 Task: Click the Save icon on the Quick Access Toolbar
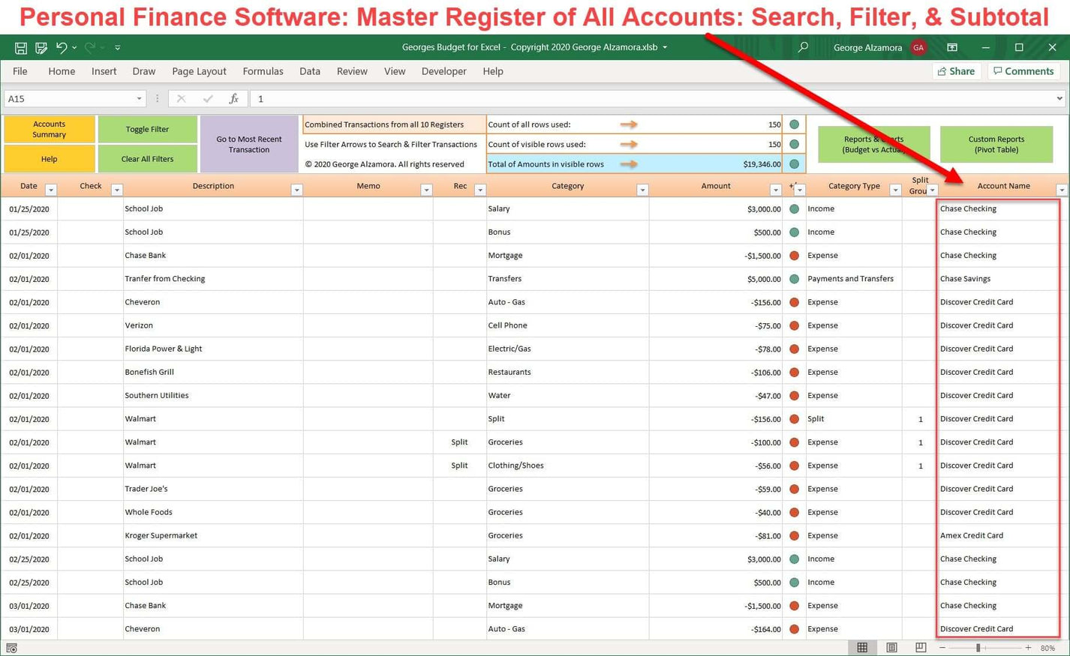pyautogui.click(x=20, y=47)
